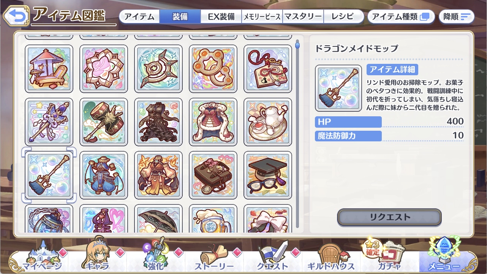Click the ドラゴンメイドモップ detail thumbnail
This screenshot has width=487, height=274.
338,88
